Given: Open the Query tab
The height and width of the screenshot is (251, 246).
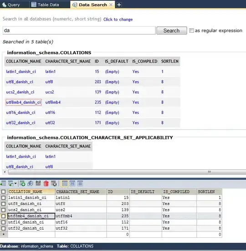Looking at the screenshot, I should point(11,5).
